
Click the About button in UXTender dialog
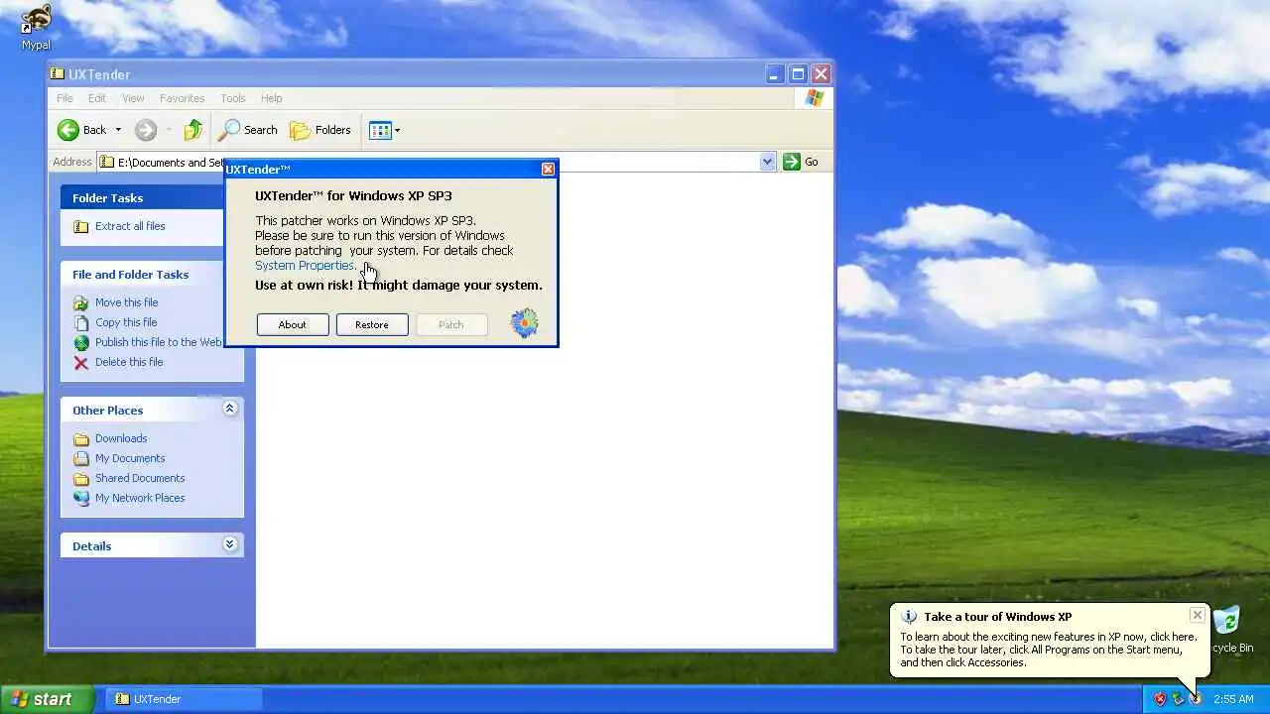pyautogui.click(x=293, y=324)
